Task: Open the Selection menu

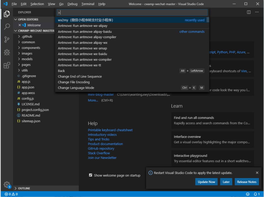Action: point(37,4)
